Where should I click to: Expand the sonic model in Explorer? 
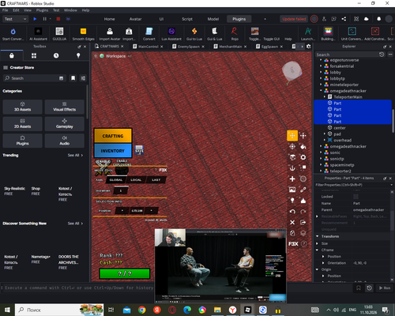(321, 152)
